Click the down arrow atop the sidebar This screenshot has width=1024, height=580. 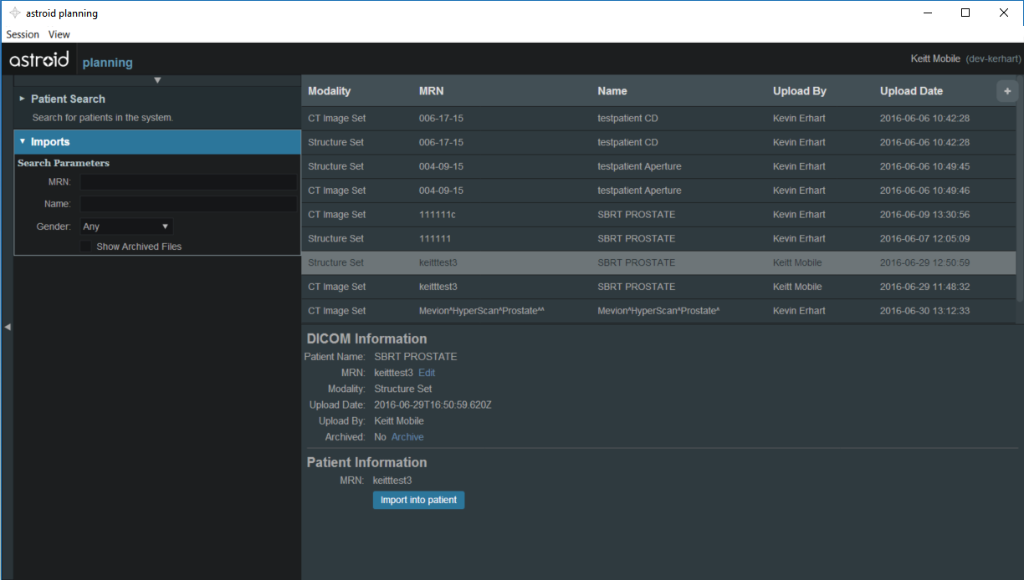click(x=157, y=80)
